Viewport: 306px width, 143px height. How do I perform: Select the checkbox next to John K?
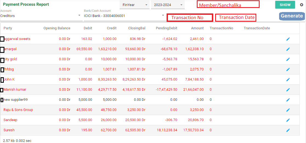coord(2,80)
